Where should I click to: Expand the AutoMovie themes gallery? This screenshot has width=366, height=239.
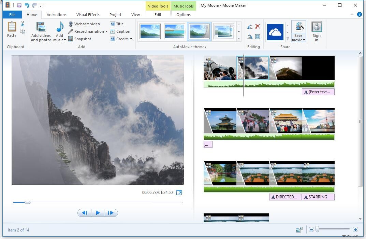(x=239, y=38)
